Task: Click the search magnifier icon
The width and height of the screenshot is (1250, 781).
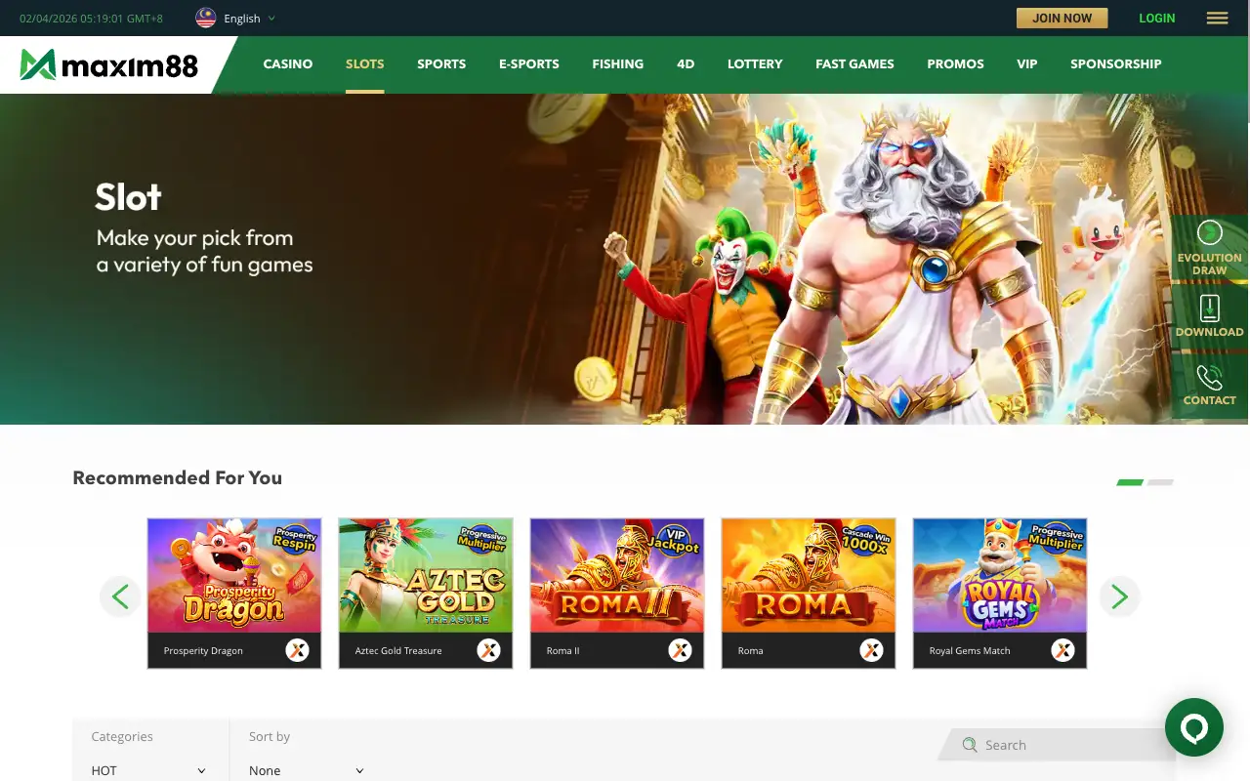Action: pos(970,744)
